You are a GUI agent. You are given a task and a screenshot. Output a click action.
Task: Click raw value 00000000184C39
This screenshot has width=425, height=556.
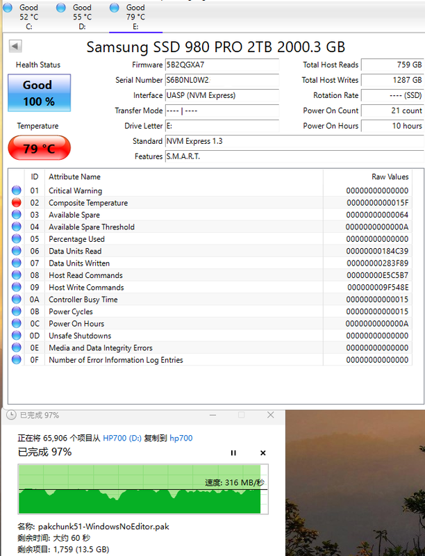(378, 251)
